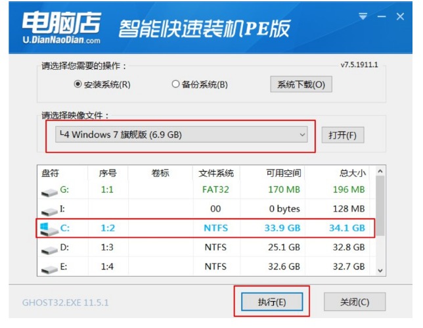Click the 系统下载(O) button

click(301, 85)
